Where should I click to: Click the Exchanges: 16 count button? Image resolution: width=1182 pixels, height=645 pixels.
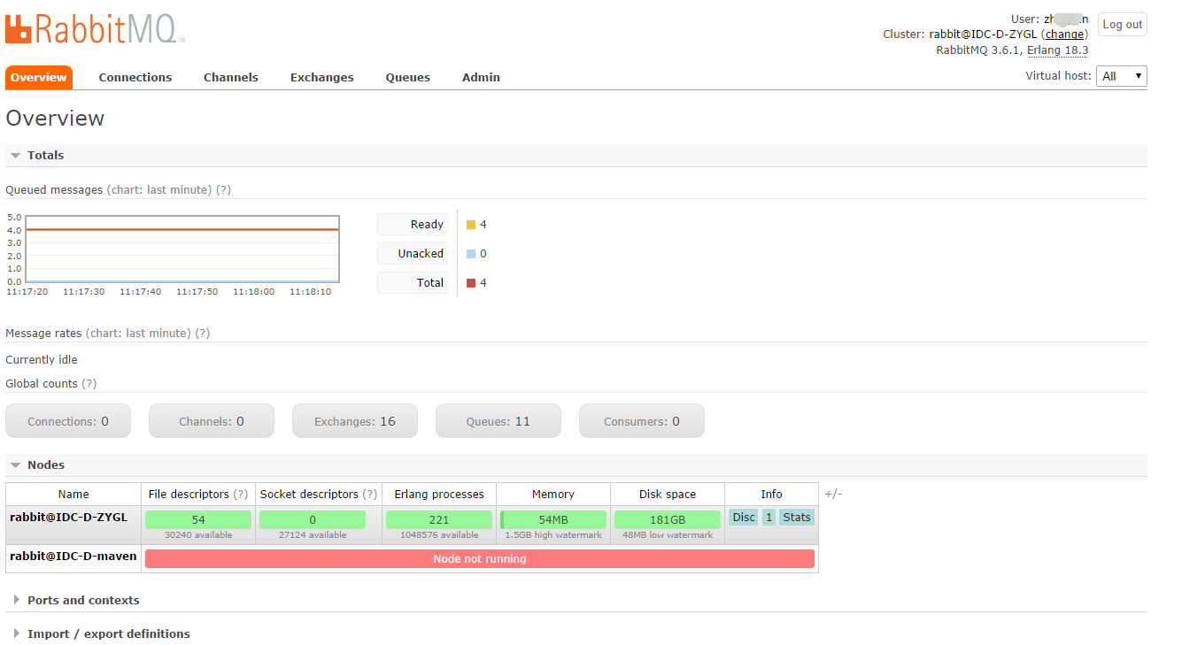[355, 421]
